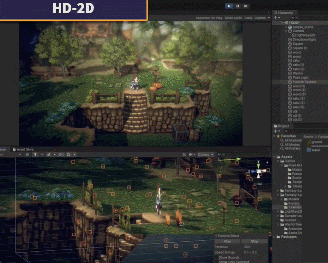The image size is (328, 263).
Task: Open the Project panel tab
Action: tap(282, 125)
